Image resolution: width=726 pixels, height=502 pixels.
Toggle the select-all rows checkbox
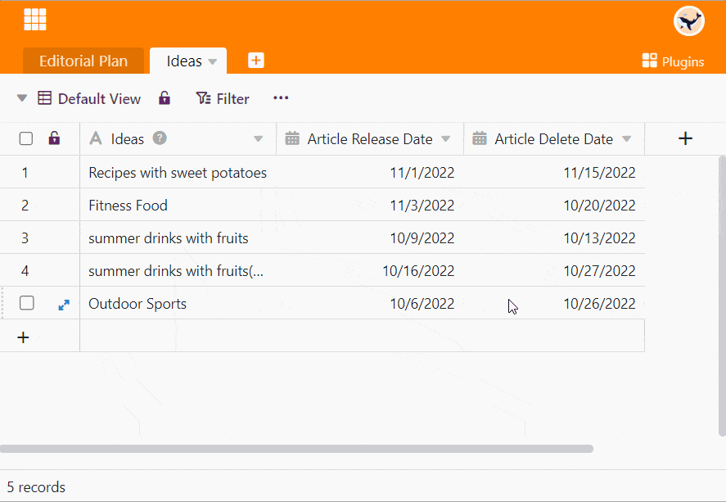tap(26, 139)
